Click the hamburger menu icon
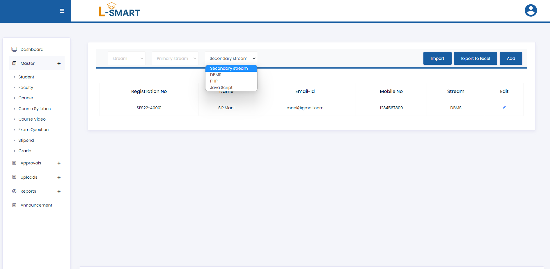The image size is (550, 269). 62,11
